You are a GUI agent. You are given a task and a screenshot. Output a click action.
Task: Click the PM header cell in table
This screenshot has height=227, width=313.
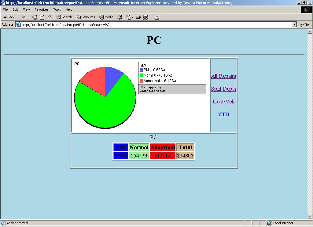tap(121, 147)
